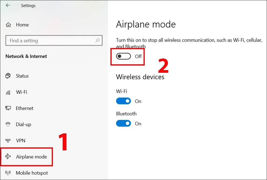Click the magnifier in the search box
The image size is (267, 180).
click(x=97, y=40)
